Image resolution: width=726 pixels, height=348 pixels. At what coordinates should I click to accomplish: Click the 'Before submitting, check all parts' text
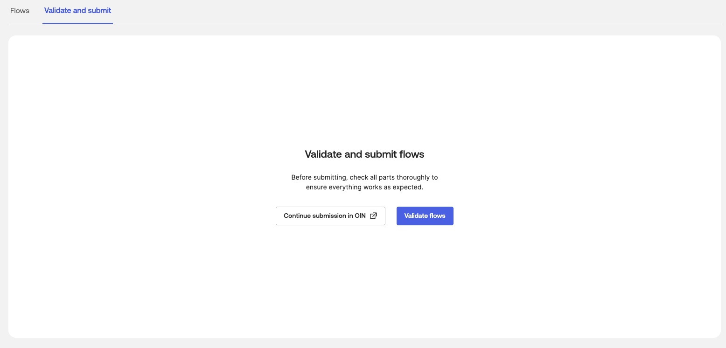click(x=364, y=182)
